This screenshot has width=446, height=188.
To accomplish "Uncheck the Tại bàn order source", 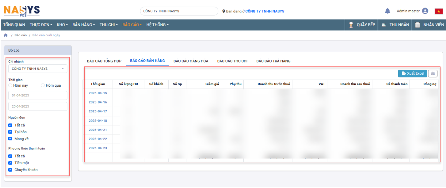I will (x=10, y=132).
